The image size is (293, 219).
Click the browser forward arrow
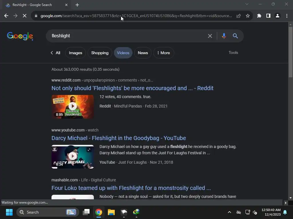point(15,16)
